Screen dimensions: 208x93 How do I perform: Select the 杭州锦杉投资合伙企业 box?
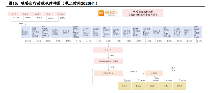click(x=177, y=32)
